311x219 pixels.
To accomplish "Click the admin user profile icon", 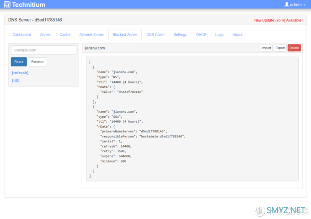I will pyautogui.click(x=287, y=5).
